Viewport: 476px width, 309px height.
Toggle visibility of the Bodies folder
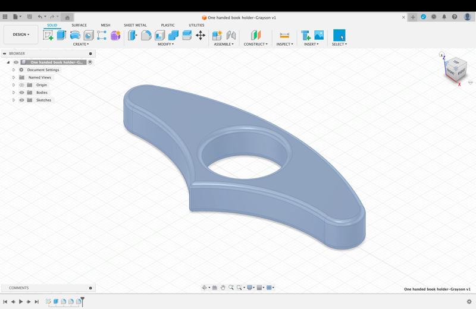22,93
